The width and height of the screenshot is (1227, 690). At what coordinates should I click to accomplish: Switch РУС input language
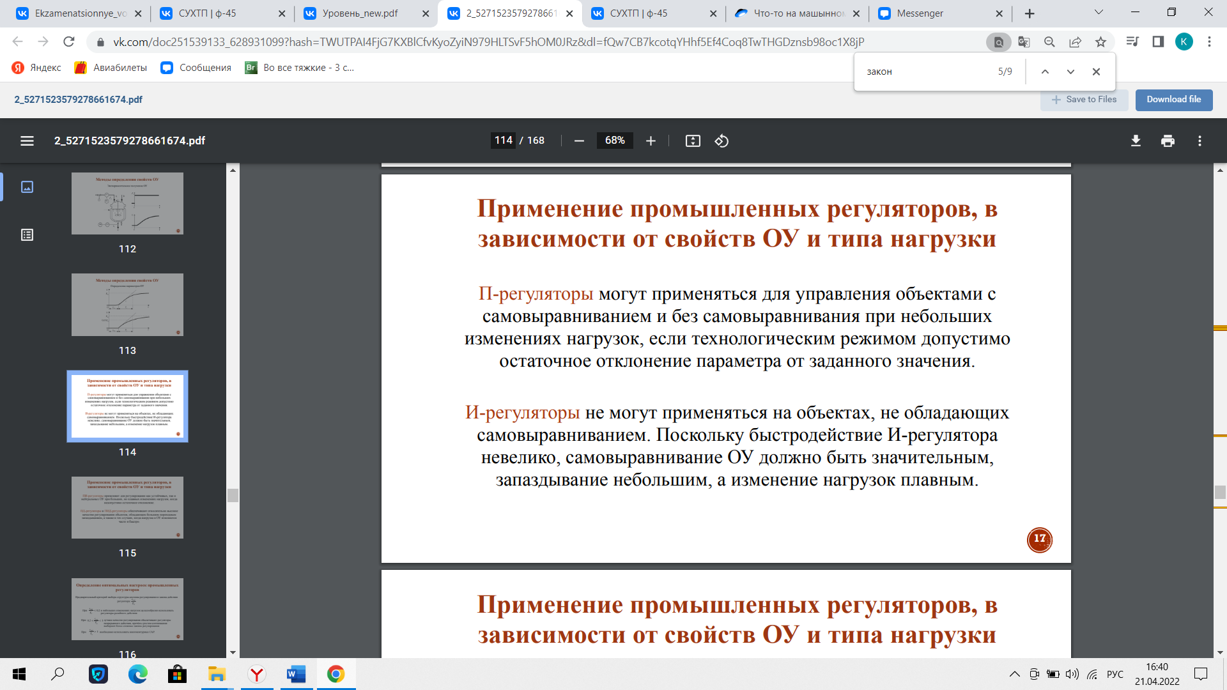pyautogui.click(x=1115, y=674)
